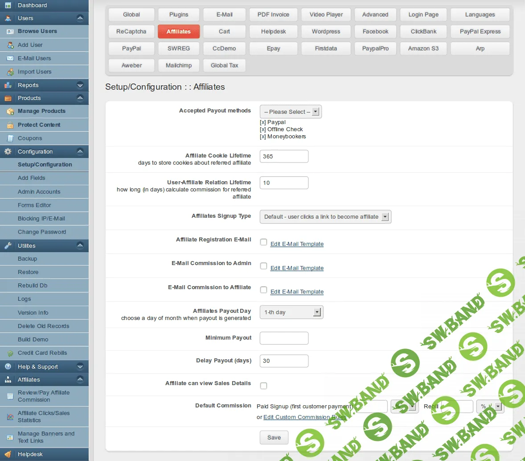
Task: Open the Dashboard from the sidebar icon
Action: point(7,5)
